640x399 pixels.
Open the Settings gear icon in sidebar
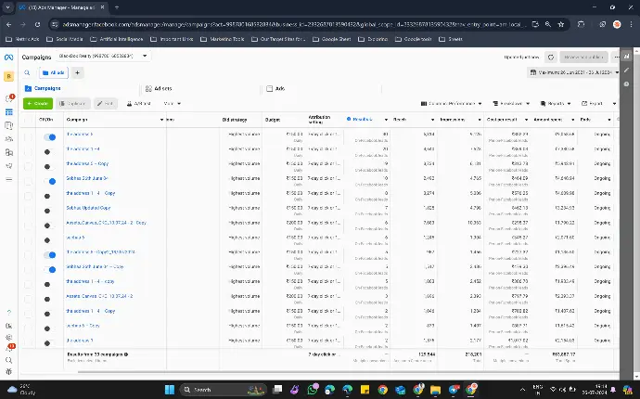pos(9,338)
